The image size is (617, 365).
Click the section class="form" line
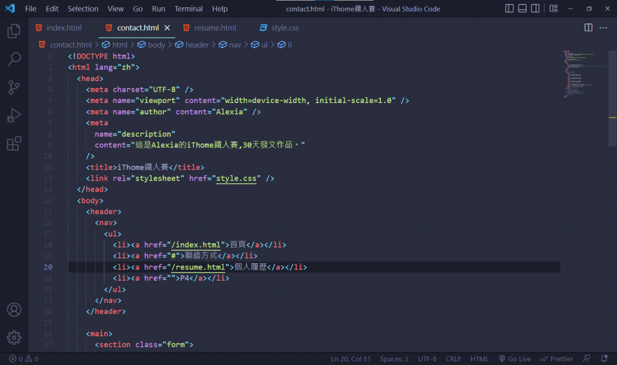(144, 345)
